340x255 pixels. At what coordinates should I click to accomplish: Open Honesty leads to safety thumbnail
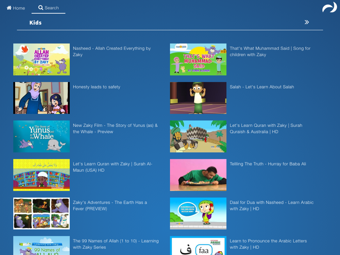point(41,98)
